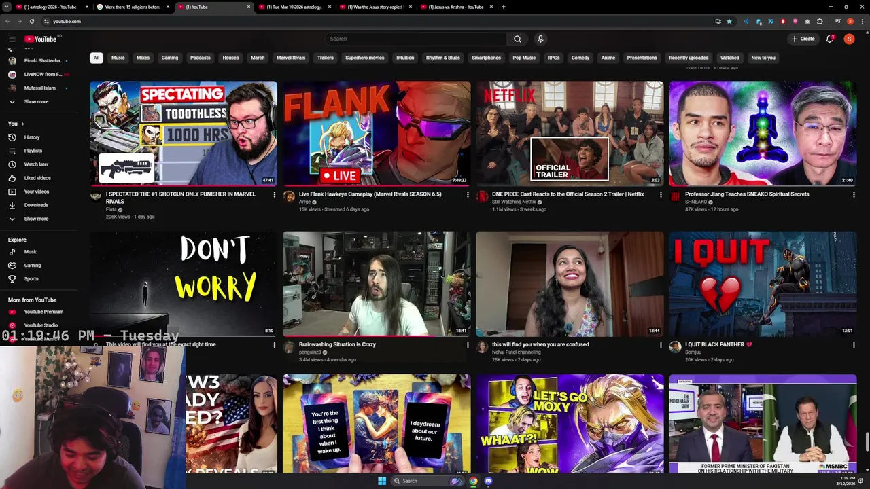Open the Netflix One Piece trailer thumbnail
The height and width of the screenshot is (489, 870).
570,133
